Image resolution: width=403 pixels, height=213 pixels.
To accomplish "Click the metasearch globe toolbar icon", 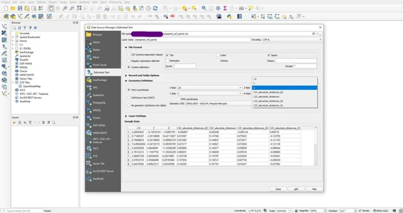I will coord(219,17).
